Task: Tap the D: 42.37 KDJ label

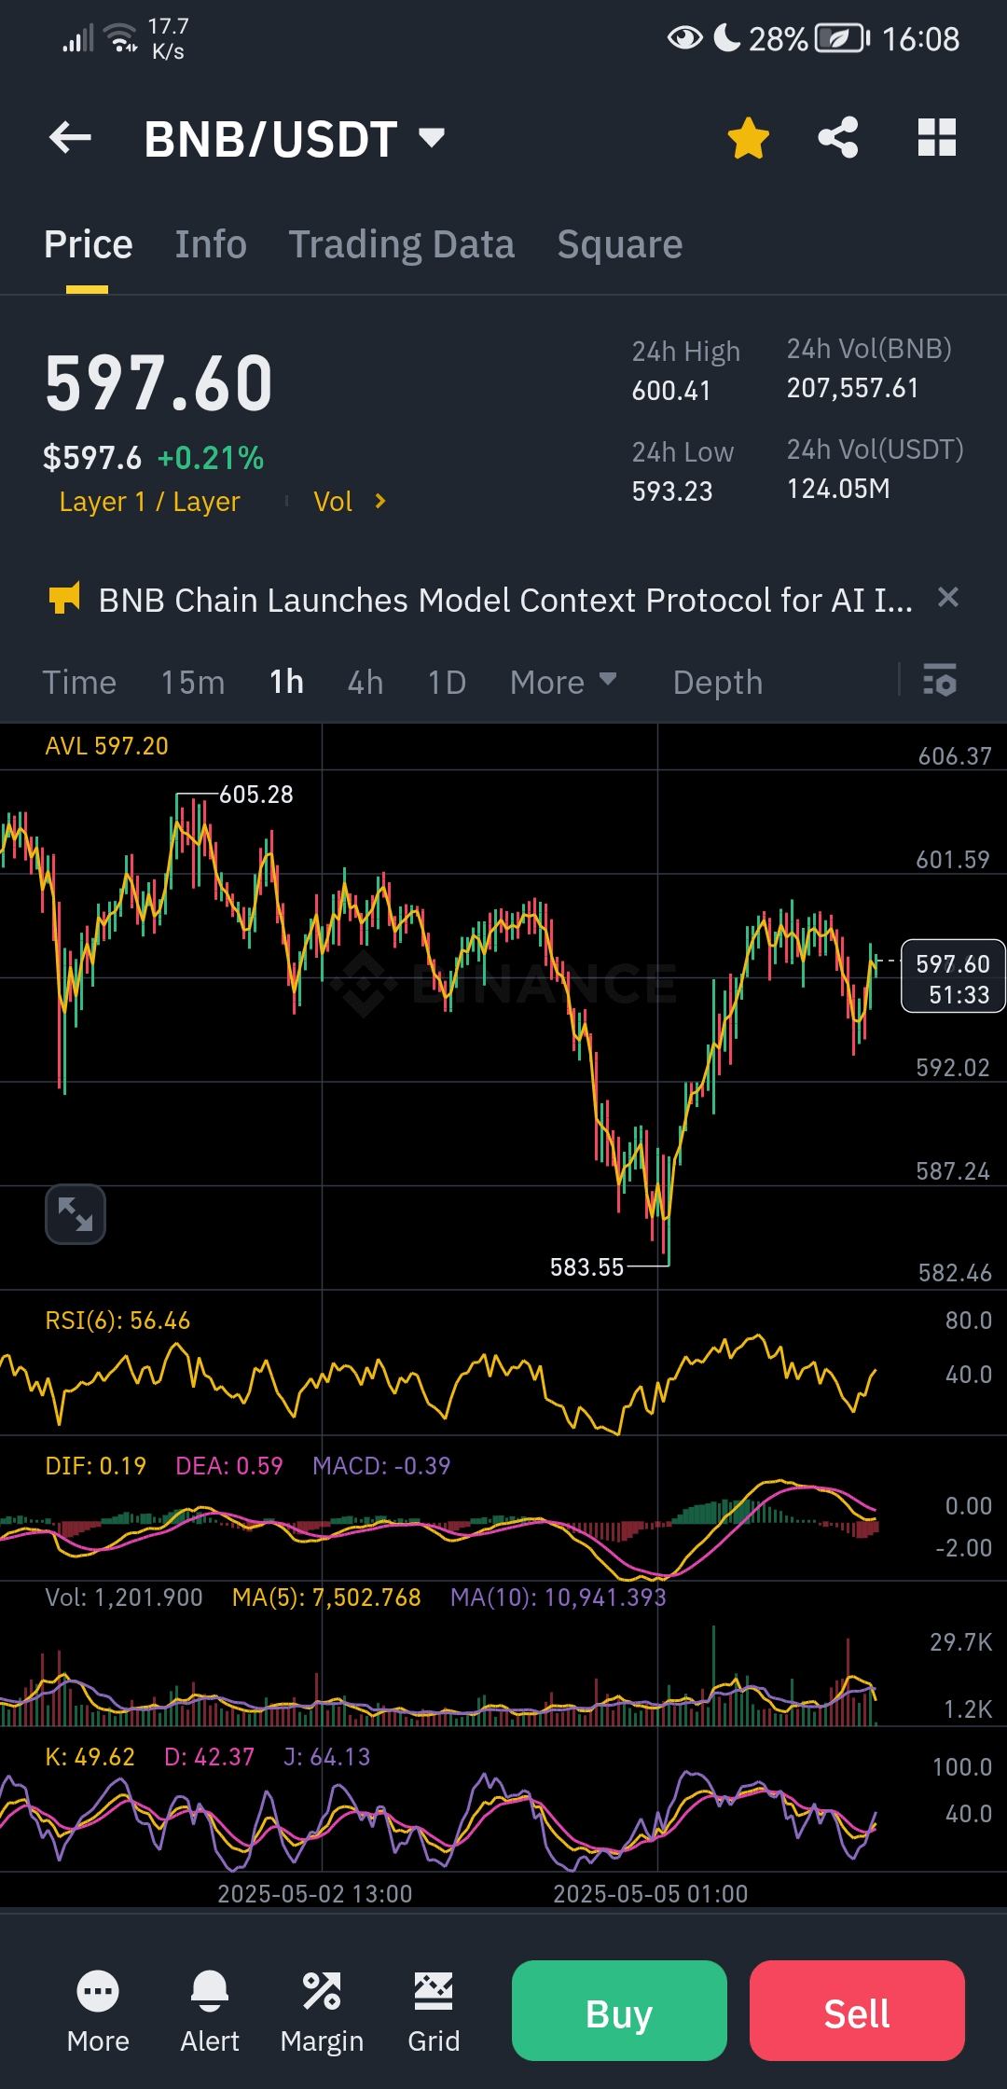Action: click(210, 1757)
